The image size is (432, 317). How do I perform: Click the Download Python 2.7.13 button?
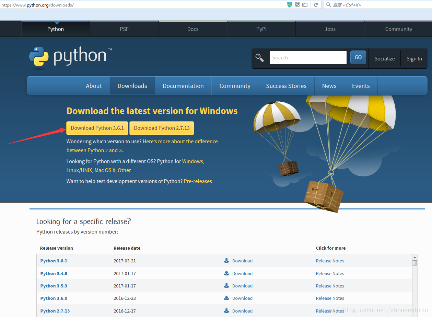[162, 128]
